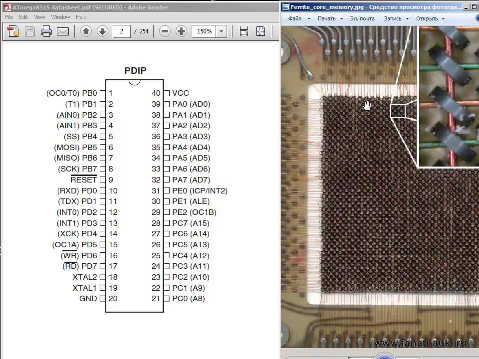Viewport: 479px width, 359px height.
Task: Click the VCC label at pin 40
Action: pos(180,93)
